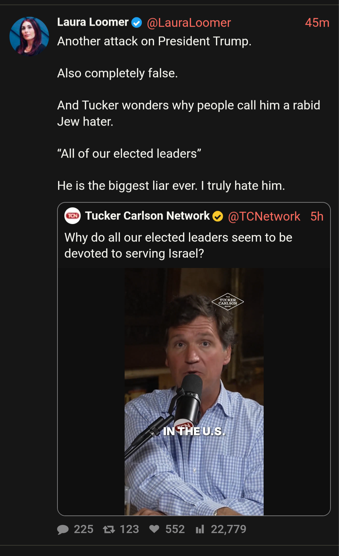Click the reply speech bubble icon
The image size is (339, 556).
coord(63,530)
